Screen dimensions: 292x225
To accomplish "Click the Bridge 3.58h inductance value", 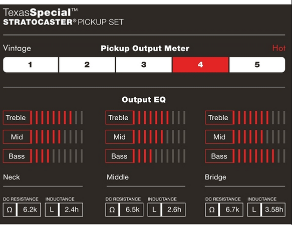I will pos(273,210).
